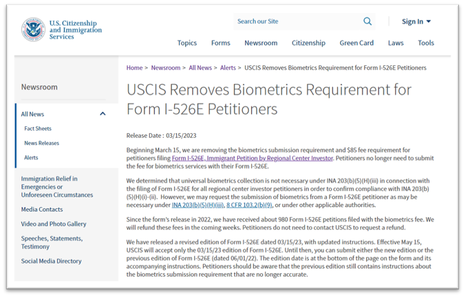Open the Sign In dropdown

[x=416, y=22]
